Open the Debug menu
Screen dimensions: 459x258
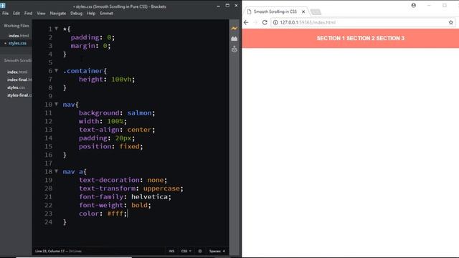(77, 13)
